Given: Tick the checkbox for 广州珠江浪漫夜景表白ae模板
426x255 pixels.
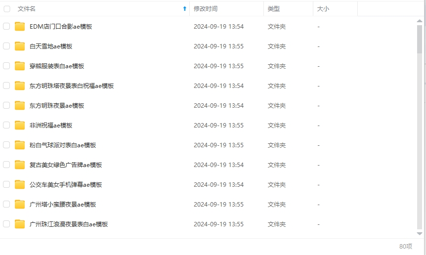Looking at the screenshot, I should tap(6, 224).
